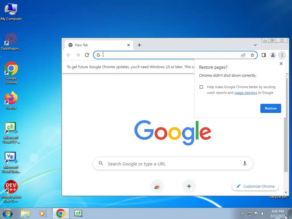Open the usage statistics link
This screenshot has height=219, width=292.
click(246, 93)
